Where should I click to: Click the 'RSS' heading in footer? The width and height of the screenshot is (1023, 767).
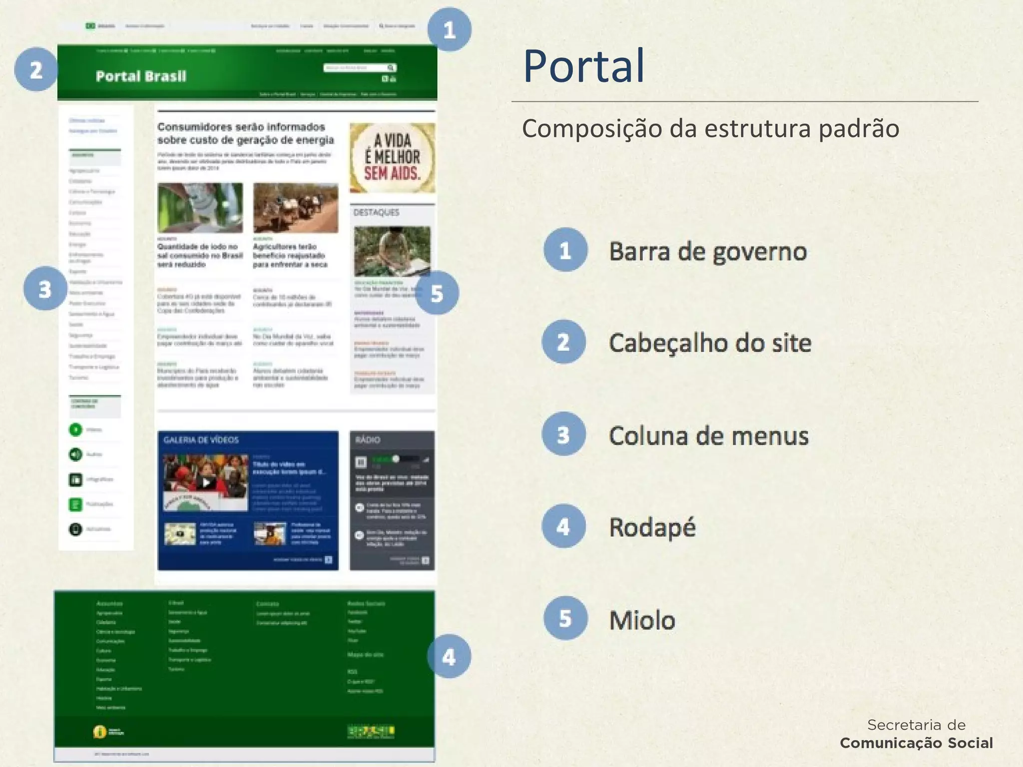click(352, 672)
